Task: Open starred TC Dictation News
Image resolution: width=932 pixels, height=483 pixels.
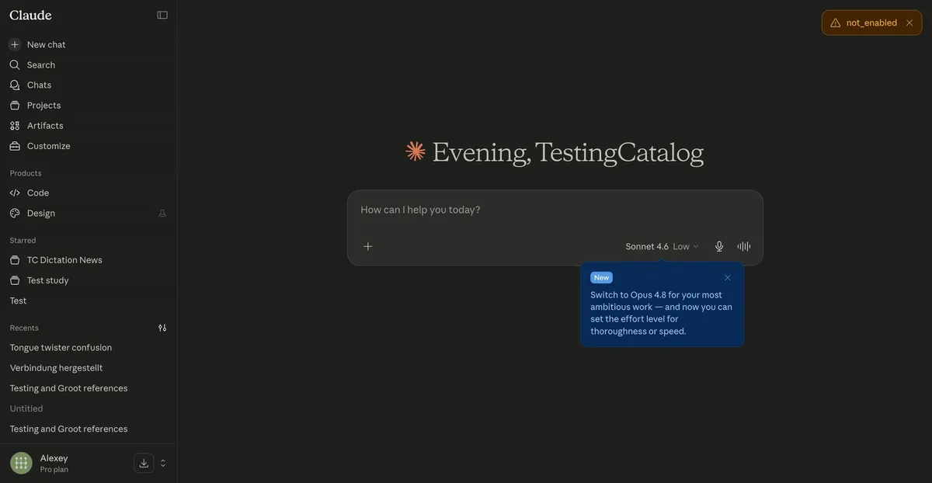Action: [x=89, y=259]
